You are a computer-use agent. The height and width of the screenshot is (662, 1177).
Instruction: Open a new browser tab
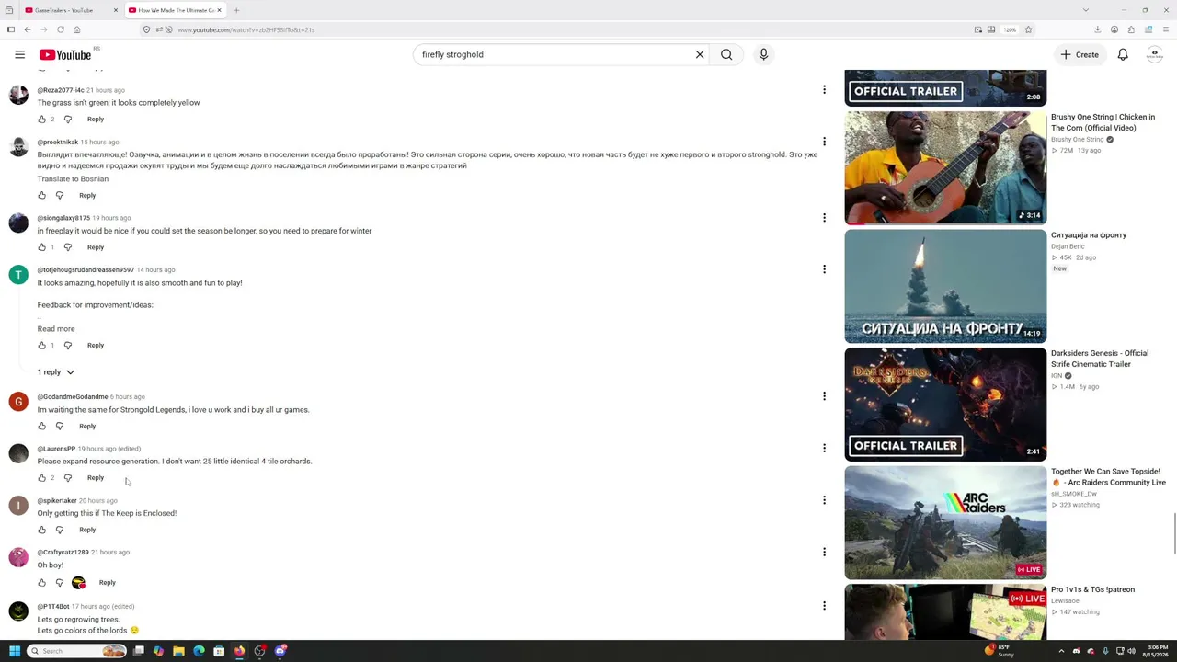point(236,10)
